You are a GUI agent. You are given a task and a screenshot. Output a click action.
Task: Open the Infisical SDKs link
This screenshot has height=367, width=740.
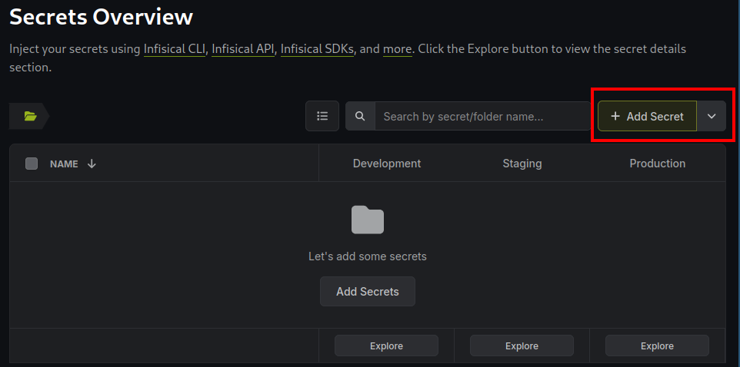[317, 49]
